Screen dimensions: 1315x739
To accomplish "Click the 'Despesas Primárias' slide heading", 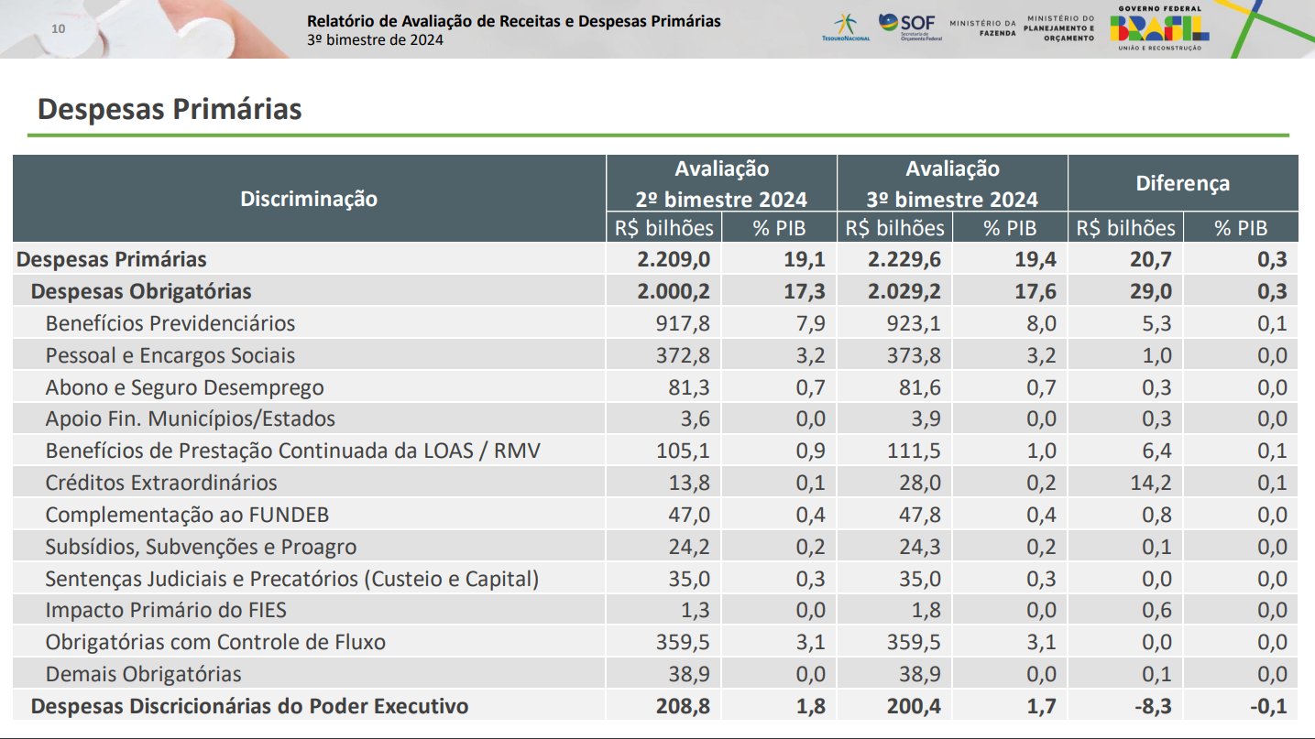I will 170,110.
